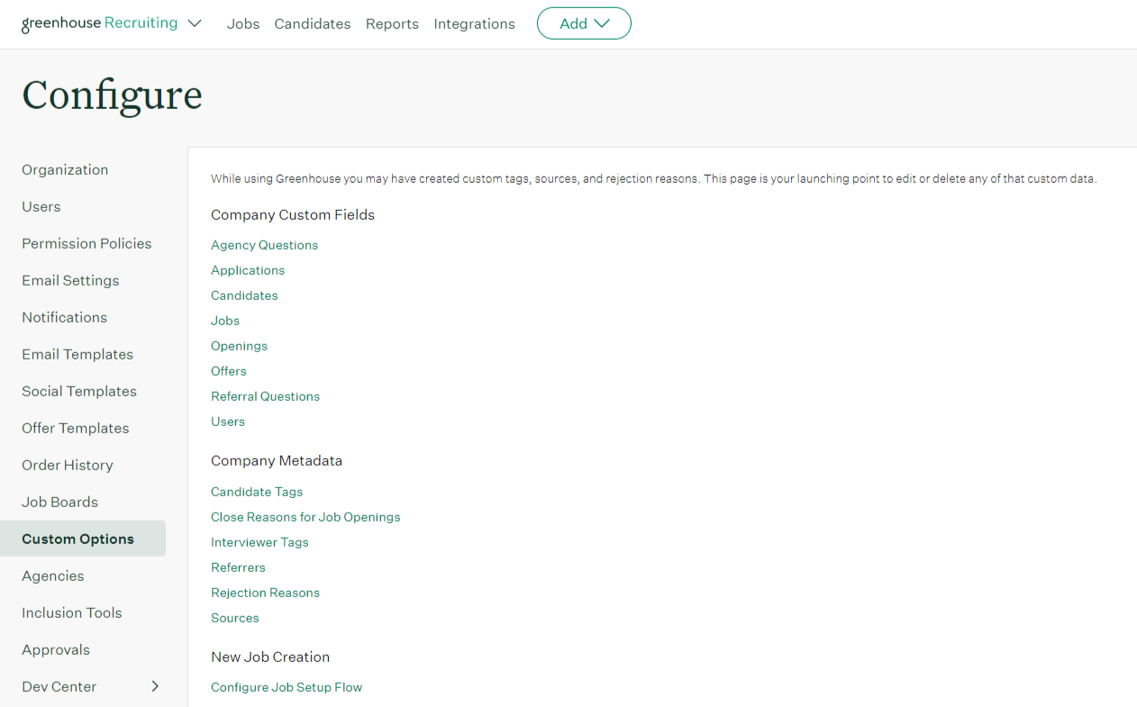Open Notifications configuration
Image resolution: width=1137 pixels, height=707 pixels.
65,317
